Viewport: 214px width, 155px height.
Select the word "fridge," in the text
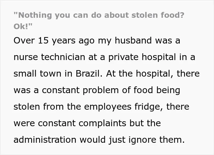[149, 107]
